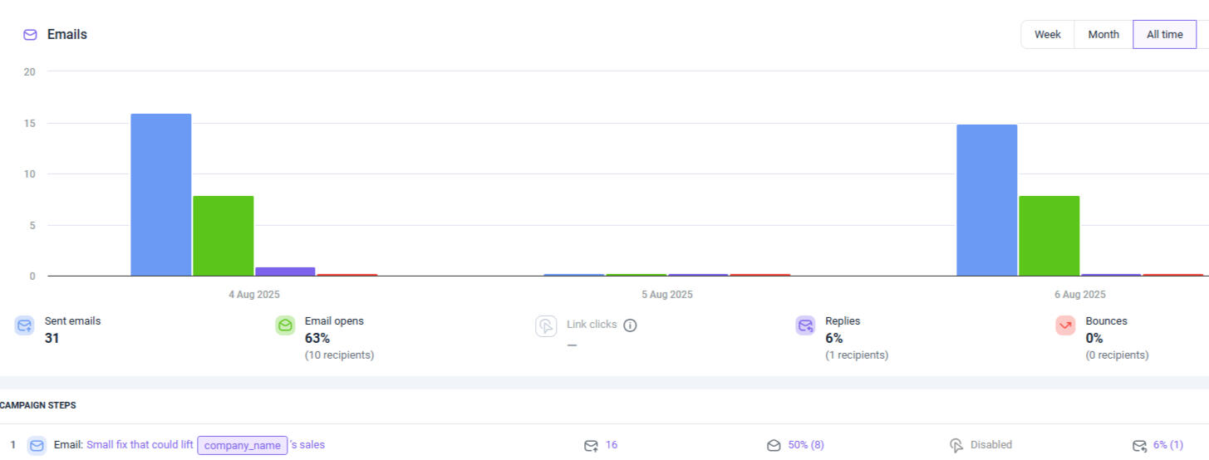Click the red Bounces icon
Image resolution: width=1209 pixels, height=460 pixels.
pyautogui.click(x=1065, y=325)
